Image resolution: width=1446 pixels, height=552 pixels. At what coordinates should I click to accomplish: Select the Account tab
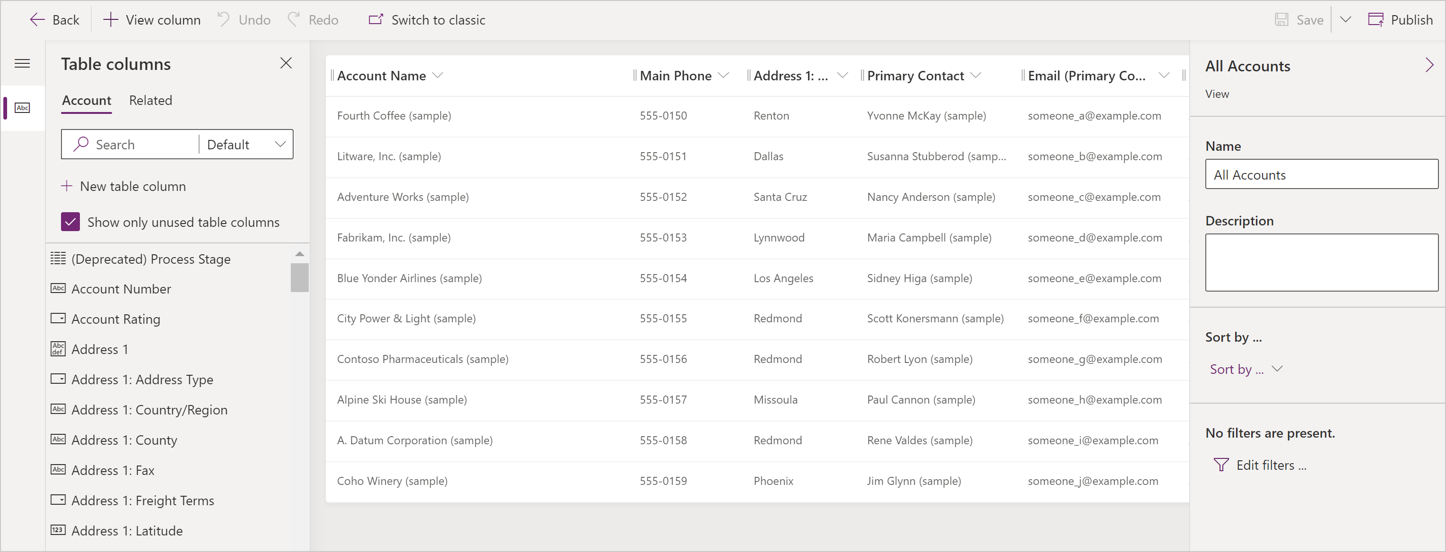86,100
